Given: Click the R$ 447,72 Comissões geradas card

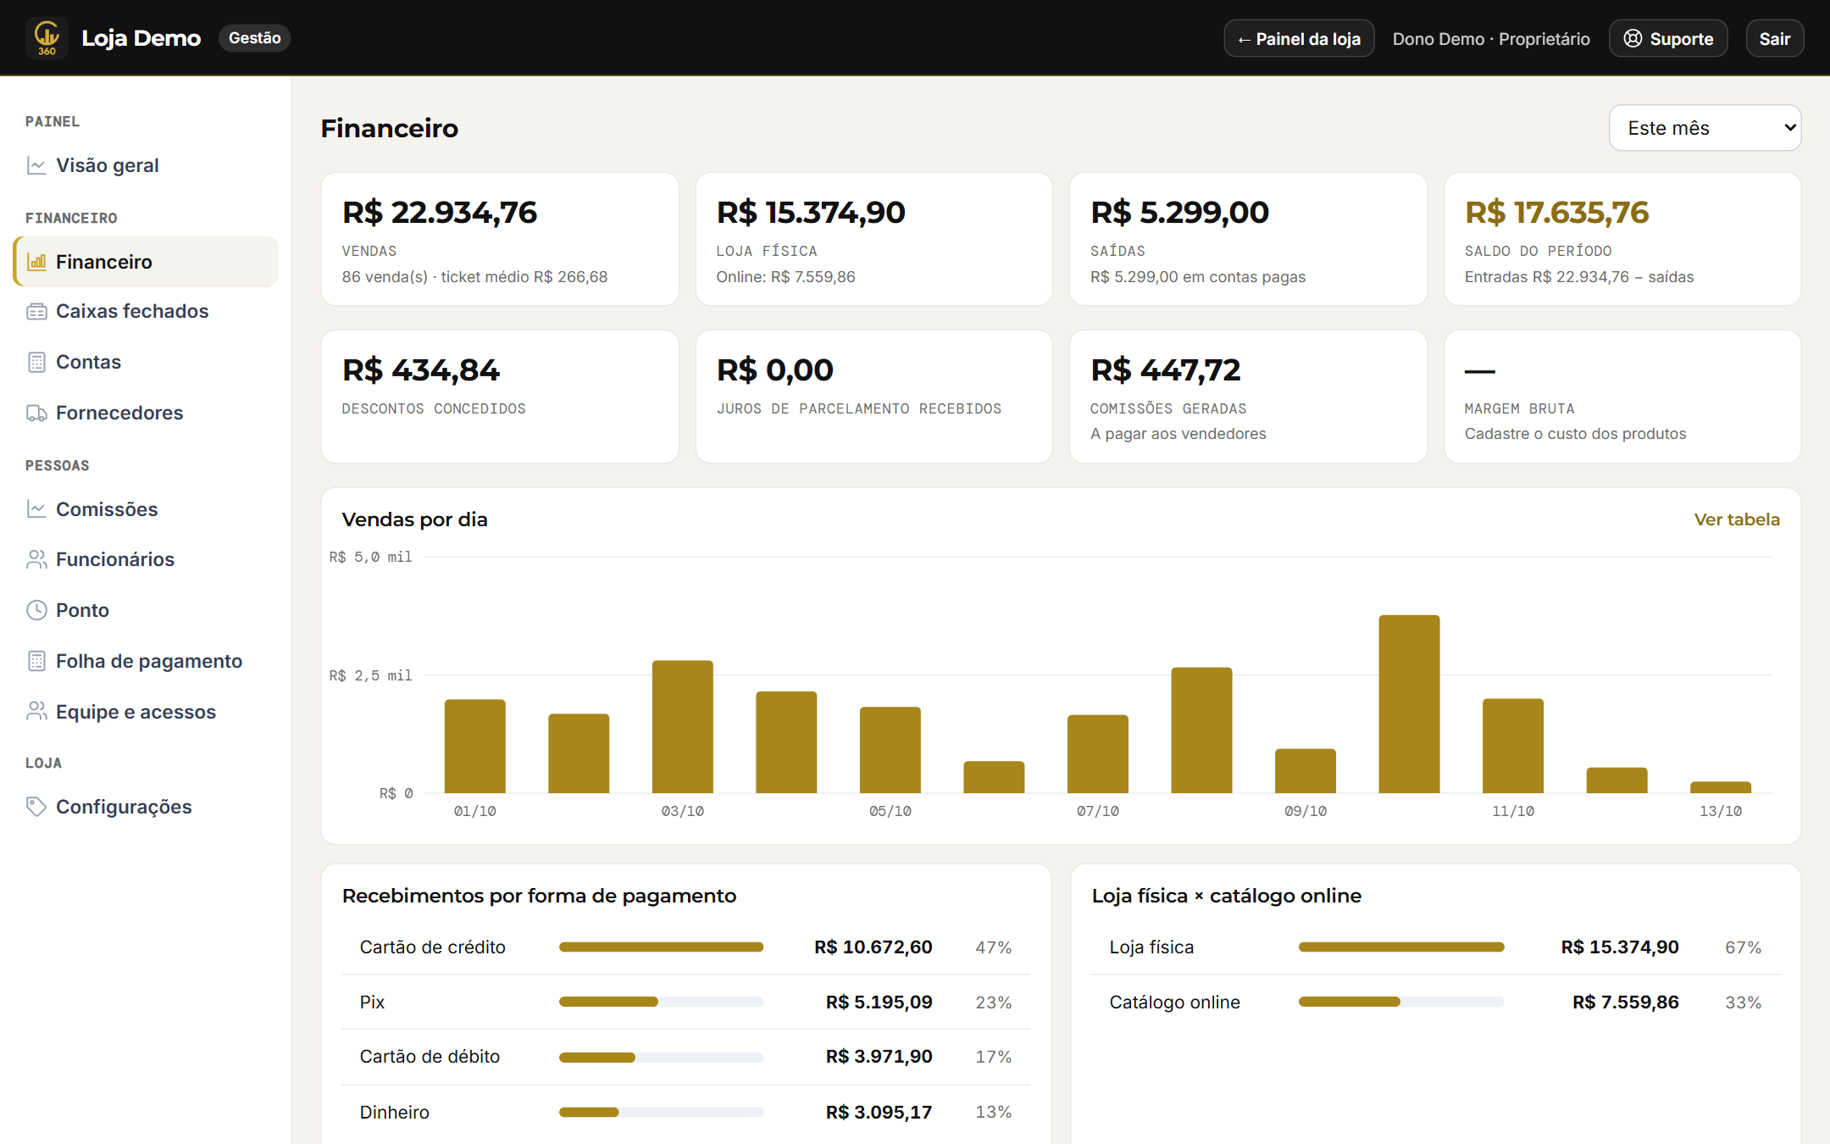Looking at the screenshot, I should tap(1248, 397).
